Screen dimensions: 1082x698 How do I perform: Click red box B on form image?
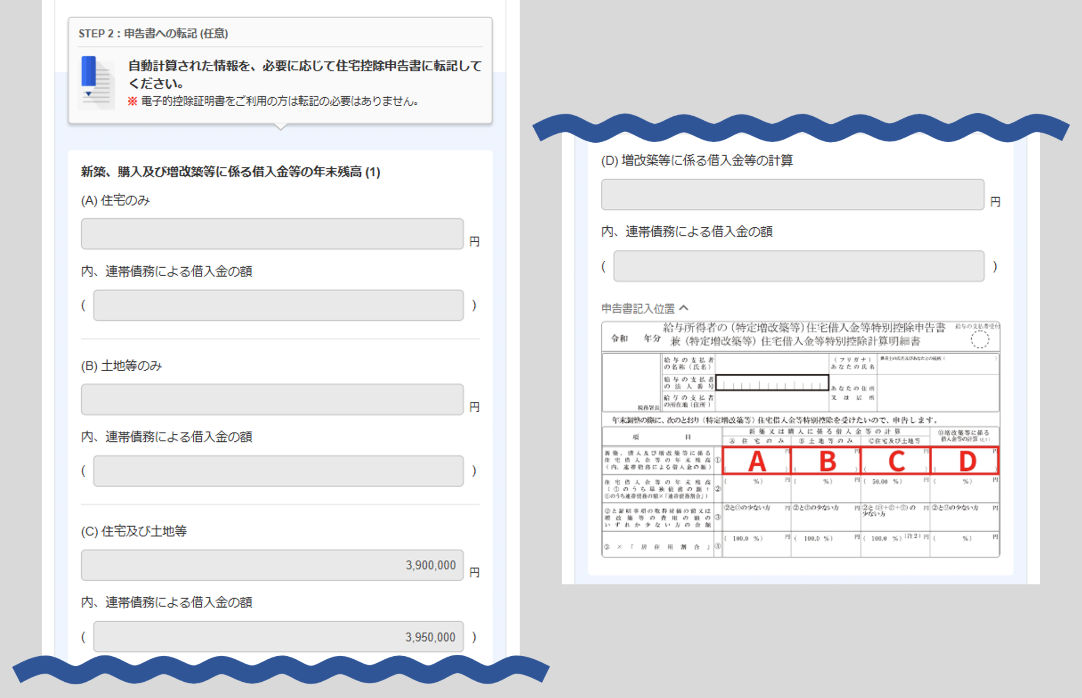(x=826, y=461)
